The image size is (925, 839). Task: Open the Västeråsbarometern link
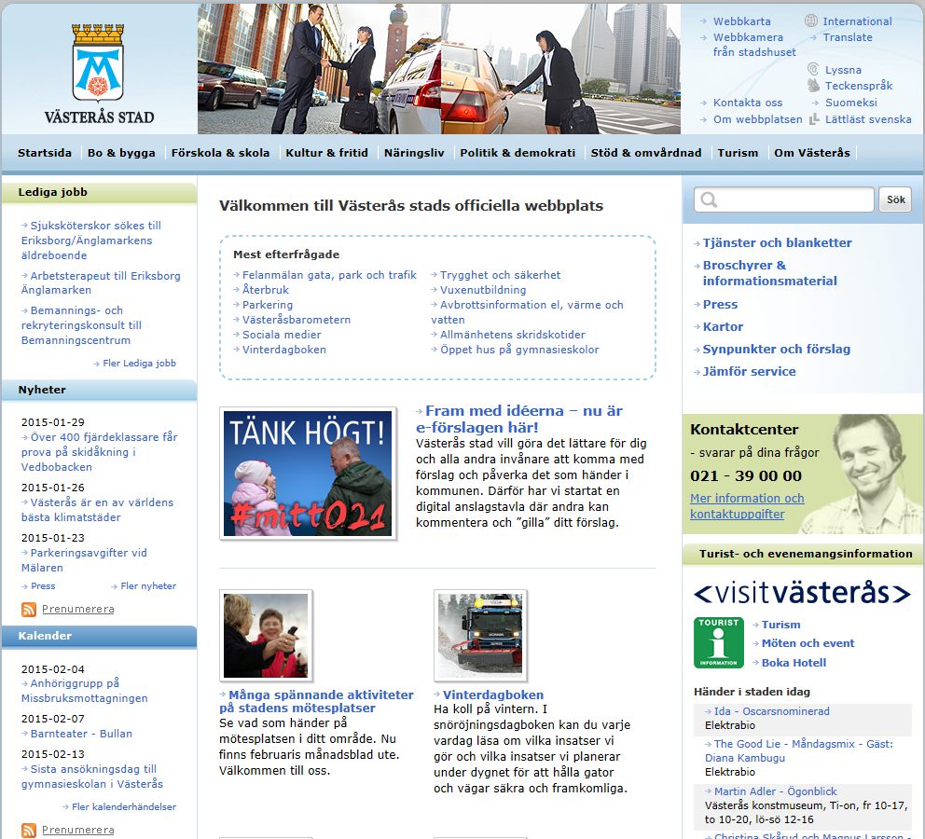[x=297, y=320]
